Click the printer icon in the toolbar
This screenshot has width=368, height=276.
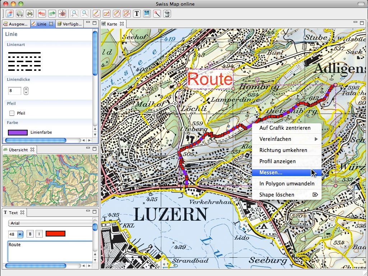tap(30, 14)
